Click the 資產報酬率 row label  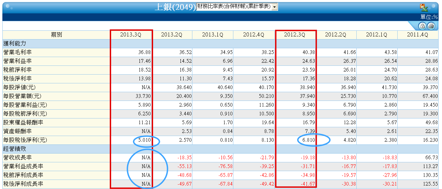click(17, 131)
